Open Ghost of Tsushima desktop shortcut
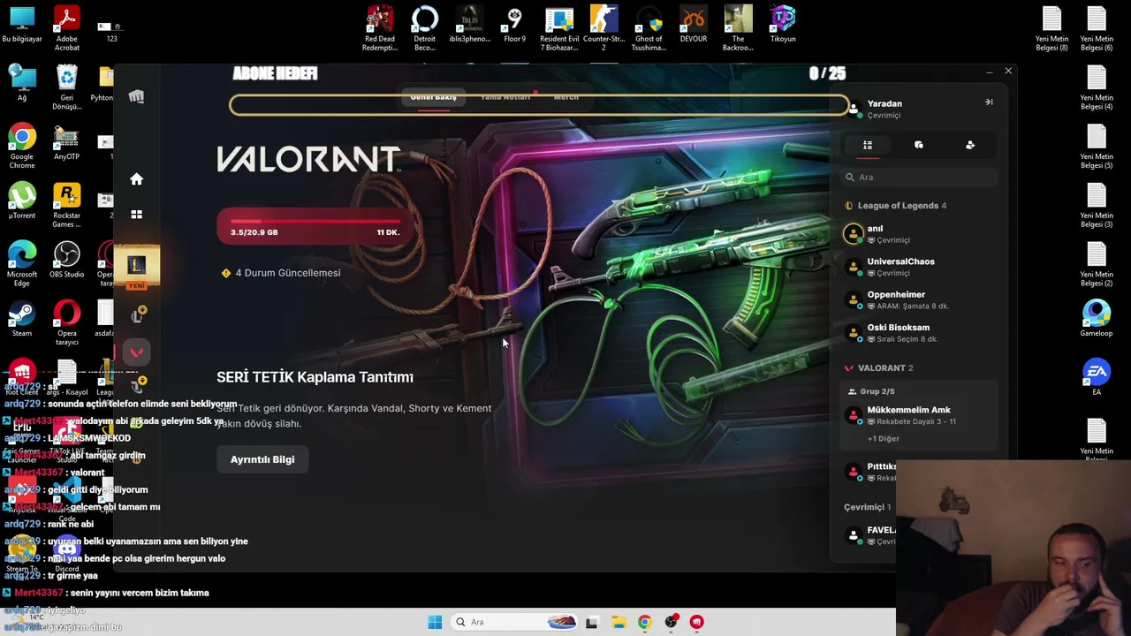 [x=649, y=28]
